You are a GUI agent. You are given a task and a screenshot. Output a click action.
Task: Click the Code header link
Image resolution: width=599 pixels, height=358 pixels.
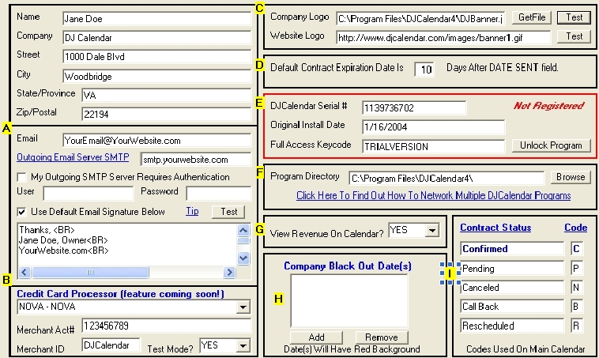pos(576,228)
